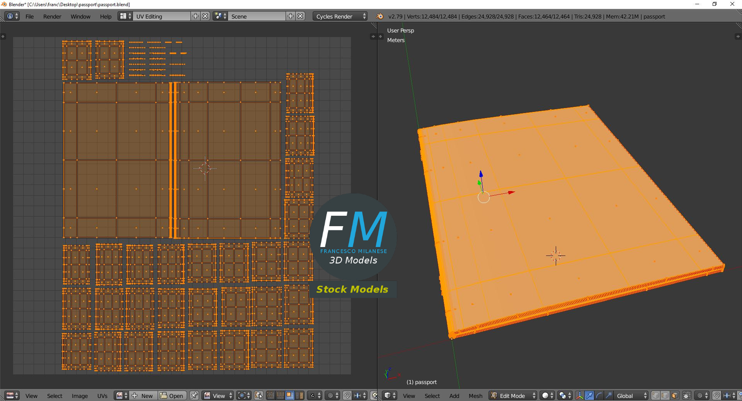Screen dimensions: 742x401
Task: Click the scale manipulator icon
Action: tap(608, 396)
